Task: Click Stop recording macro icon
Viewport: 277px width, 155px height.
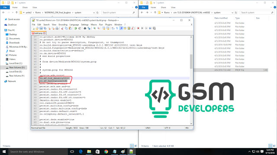Action: click(142, 28)
